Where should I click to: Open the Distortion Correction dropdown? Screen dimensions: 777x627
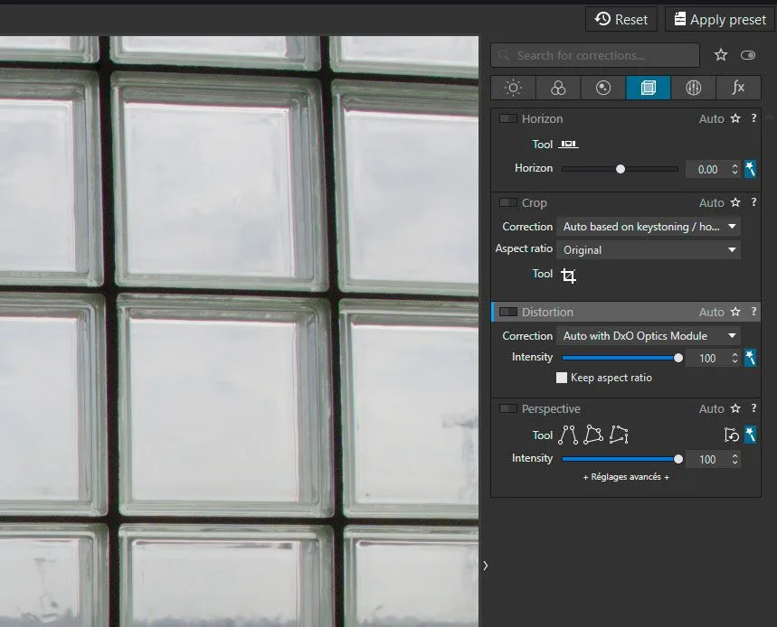point(649,336)
